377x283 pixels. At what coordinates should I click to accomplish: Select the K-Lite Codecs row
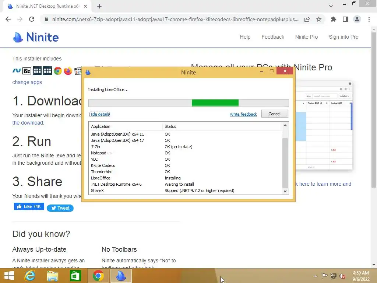[186, 165]
